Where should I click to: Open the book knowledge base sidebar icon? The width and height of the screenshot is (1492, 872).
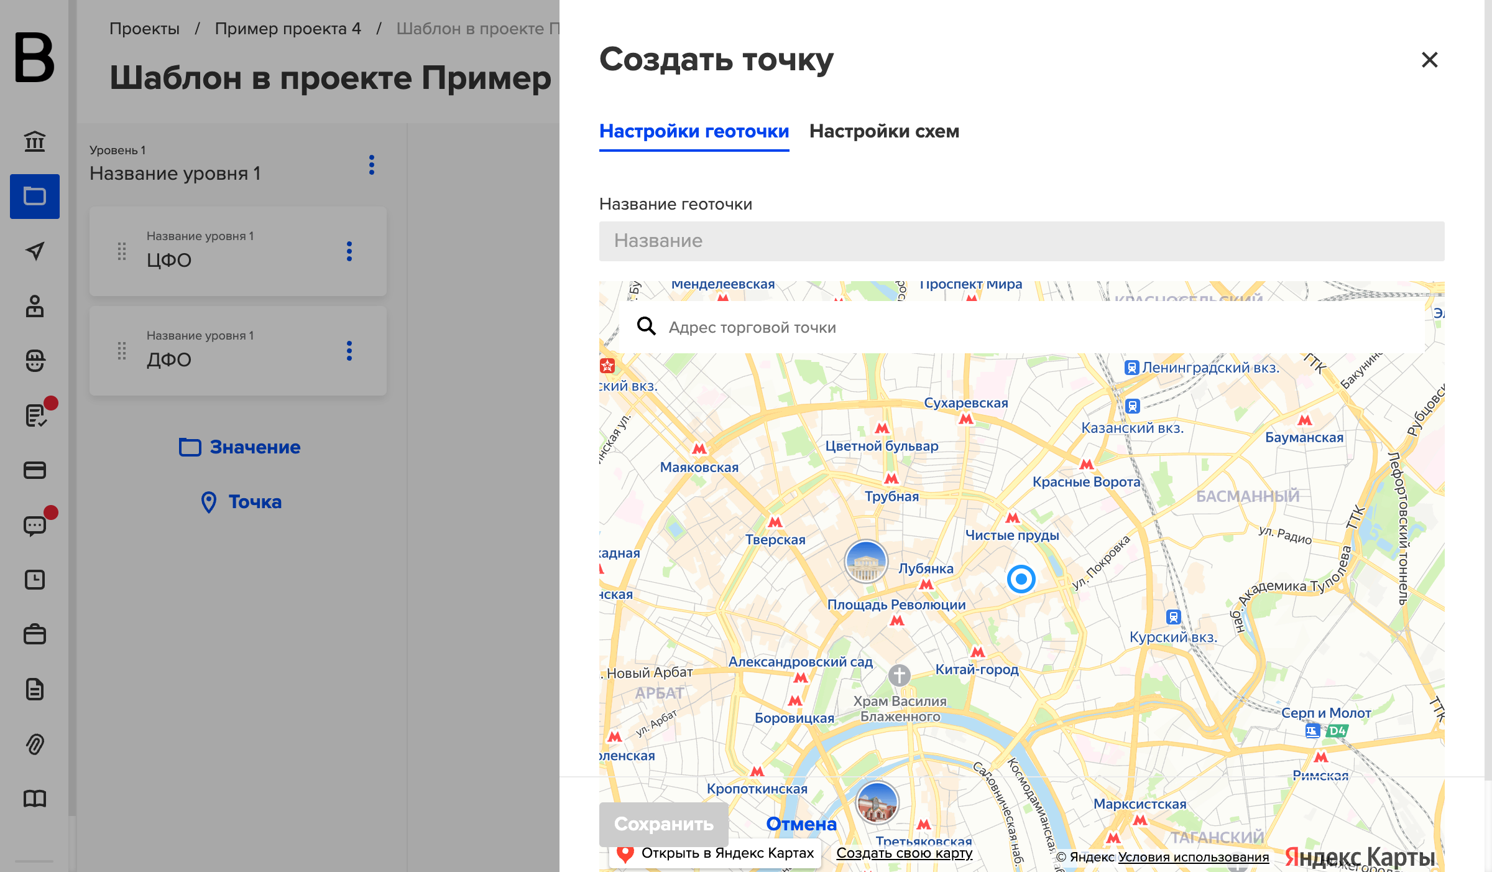click(35, 799)
